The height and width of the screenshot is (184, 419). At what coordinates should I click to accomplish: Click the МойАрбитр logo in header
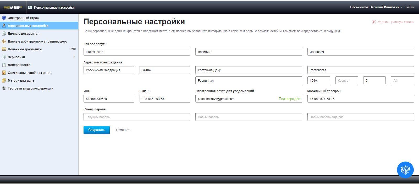point(13,7)
